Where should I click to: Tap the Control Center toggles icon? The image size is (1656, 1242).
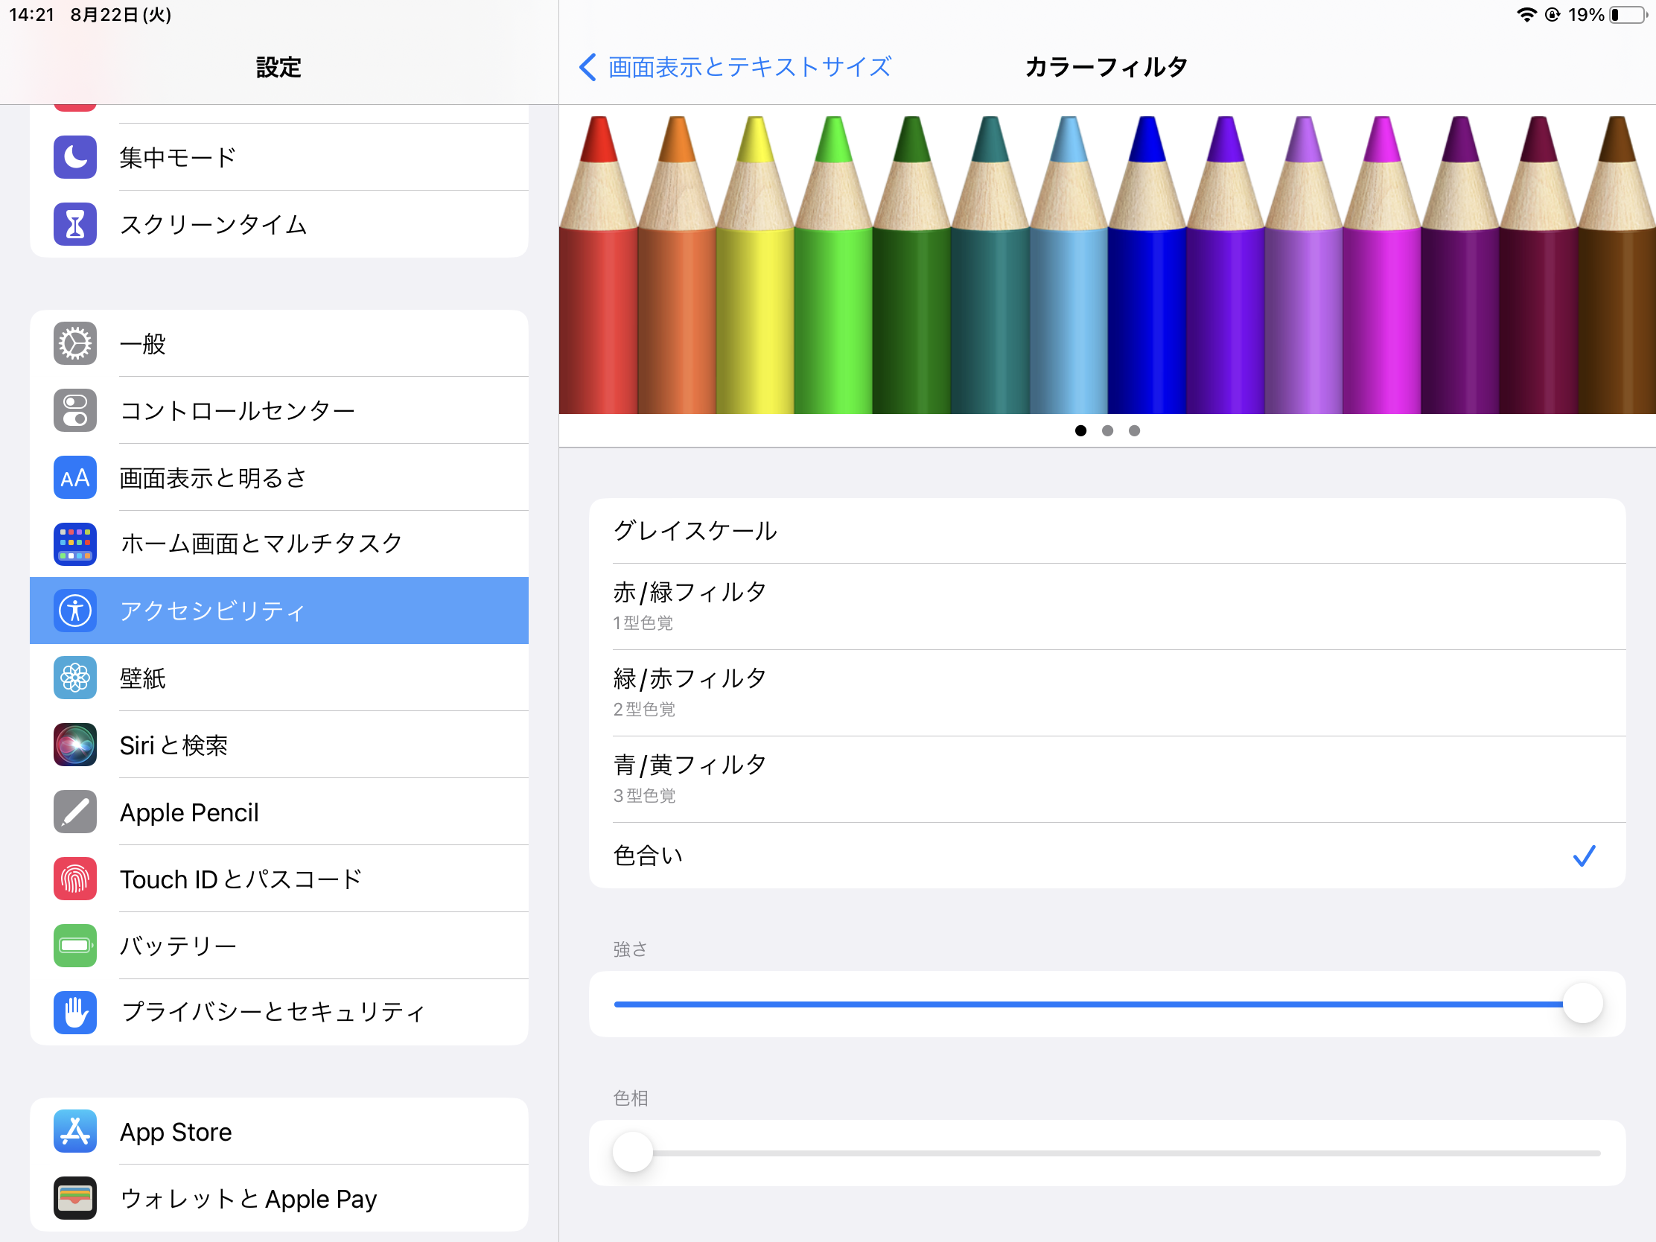[75, 410]
